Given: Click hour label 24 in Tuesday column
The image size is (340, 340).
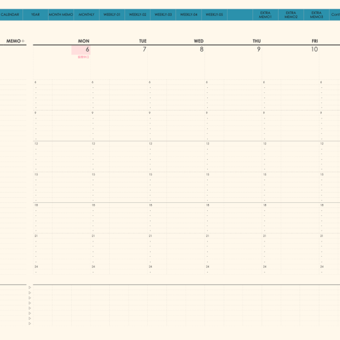Looking at the screenshot, I should coord(93,266).
